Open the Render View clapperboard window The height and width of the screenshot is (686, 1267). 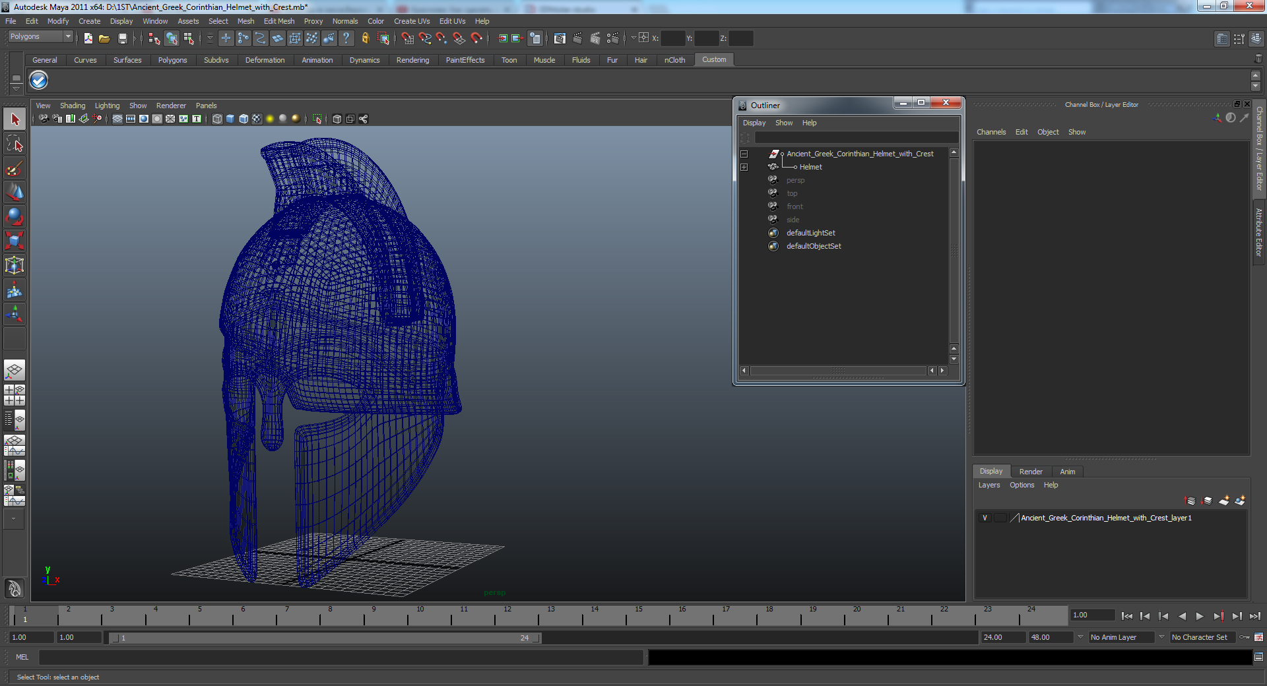click(x=560, y=38)
